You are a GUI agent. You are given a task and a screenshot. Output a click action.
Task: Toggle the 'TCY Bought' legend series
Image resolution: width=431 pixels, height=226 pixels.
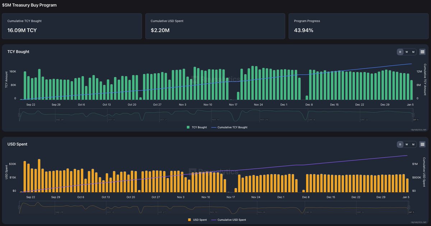click(197, 127)
